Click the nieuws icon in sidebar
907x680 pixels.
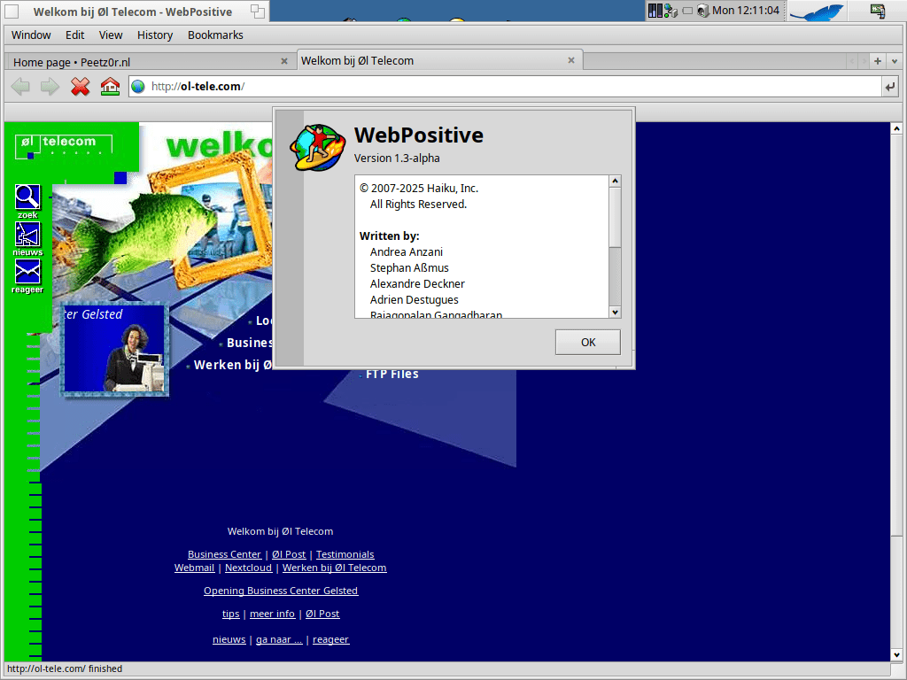[27, 235]
